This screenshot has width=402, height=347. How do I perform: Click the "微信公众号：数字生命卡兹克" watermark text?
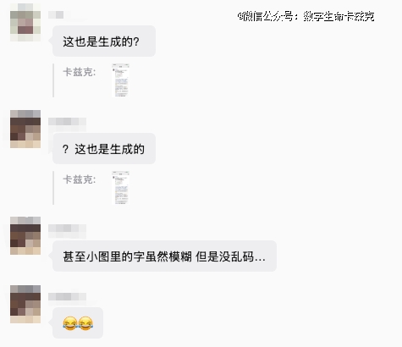pos(306,17)
